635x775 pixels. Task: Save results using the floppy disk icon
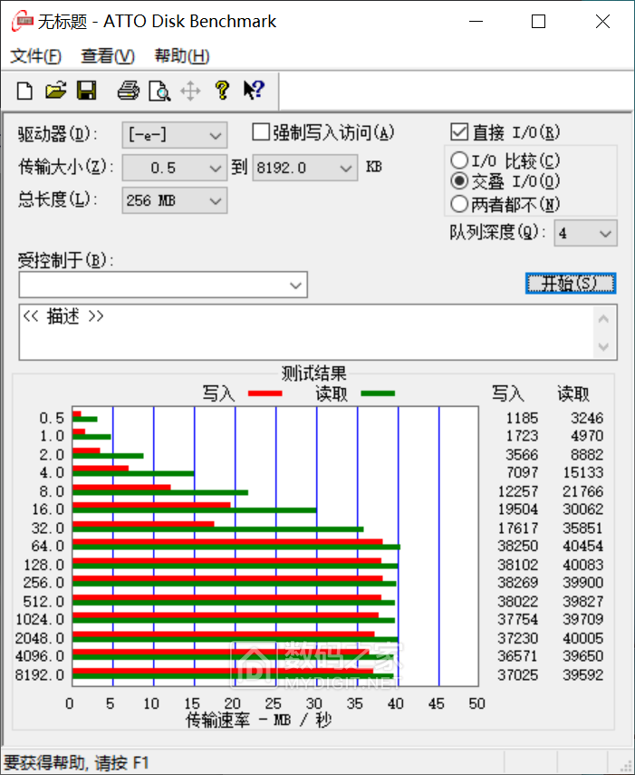coord(87,91)
